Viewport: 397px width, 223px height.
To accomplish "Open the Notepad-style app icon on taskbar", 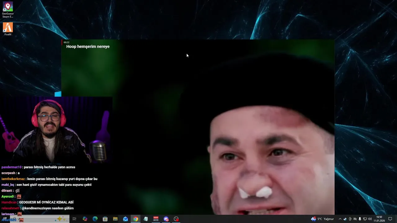I will 145,219.
